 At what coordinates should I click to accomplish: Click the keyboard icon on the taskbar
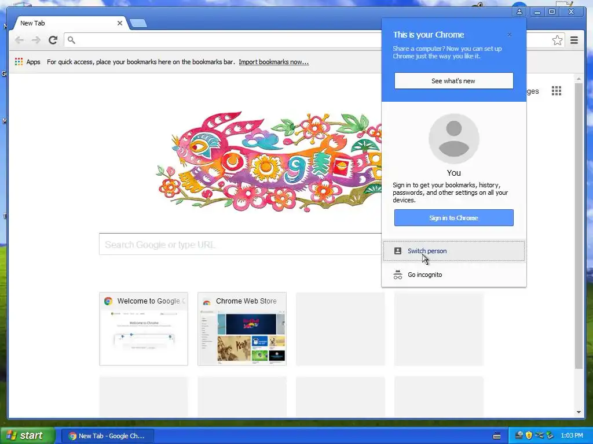497,436
